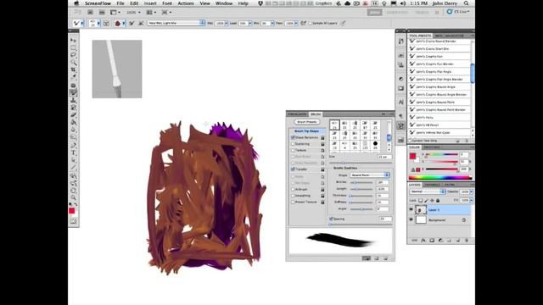Image resolution: width=543 pixels, height=305 pixels.
Task: Click the Brush Presets button
Action: coord(307,122)
